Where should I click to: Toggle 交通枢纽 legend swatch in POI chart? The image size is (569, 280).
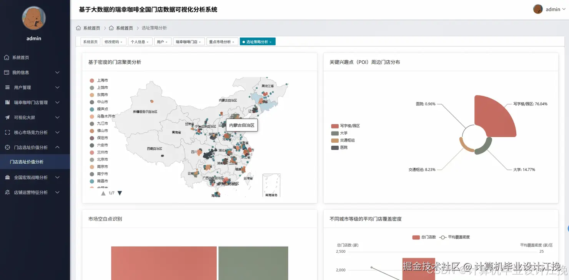334,140
